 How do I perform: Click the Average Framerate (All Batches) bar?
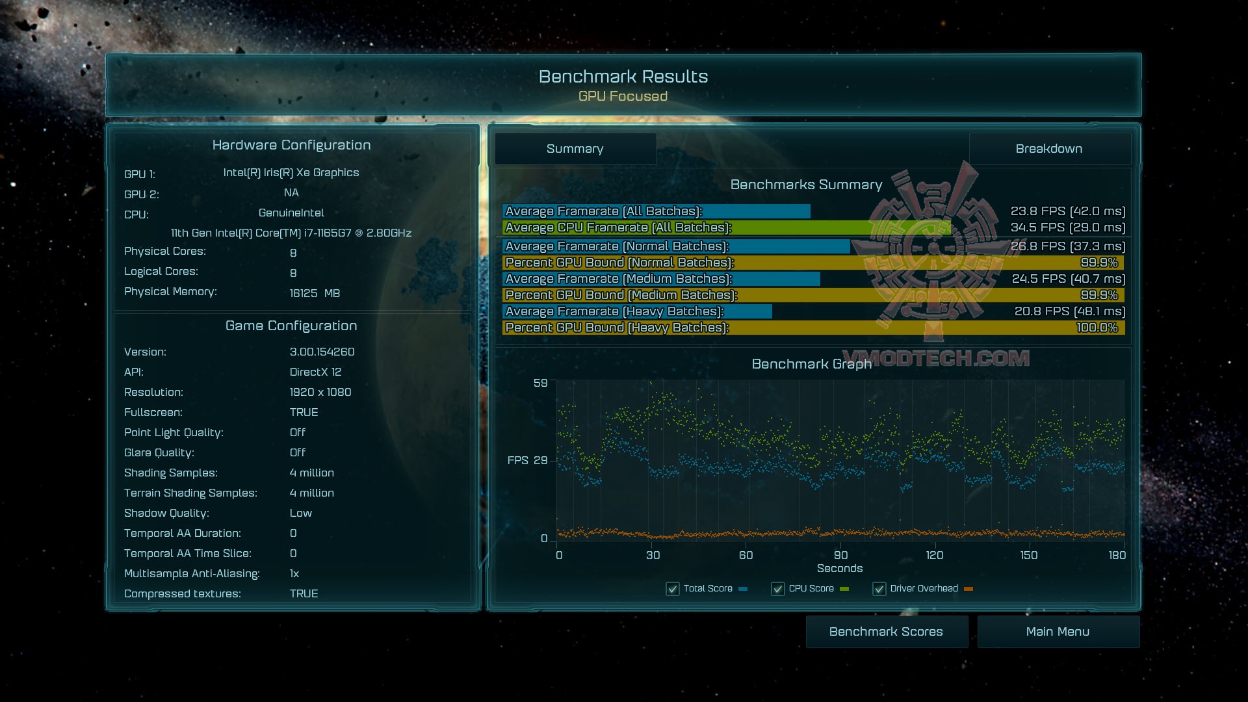click(655, 211)
